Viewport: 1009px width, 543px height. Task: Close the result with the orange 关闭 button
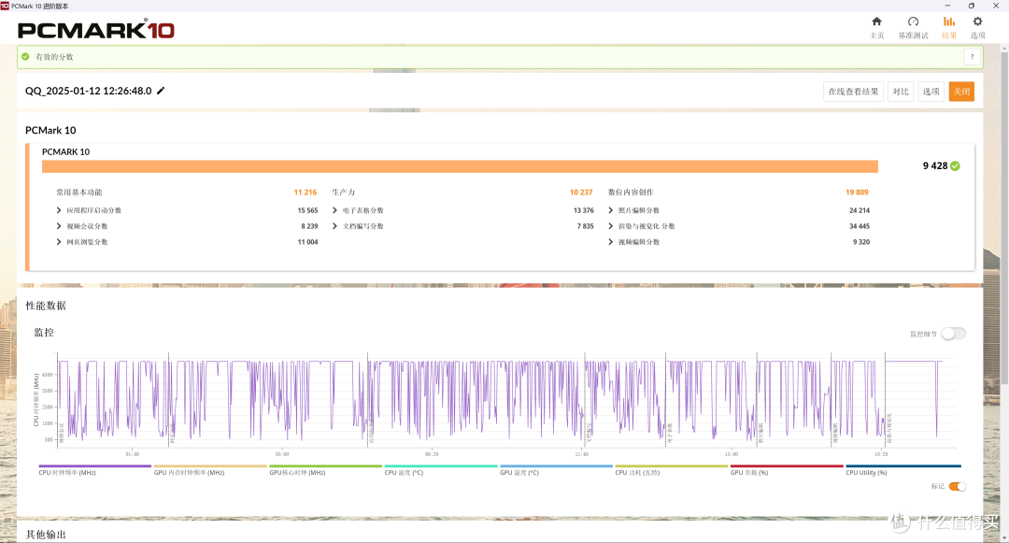point(961,92)
